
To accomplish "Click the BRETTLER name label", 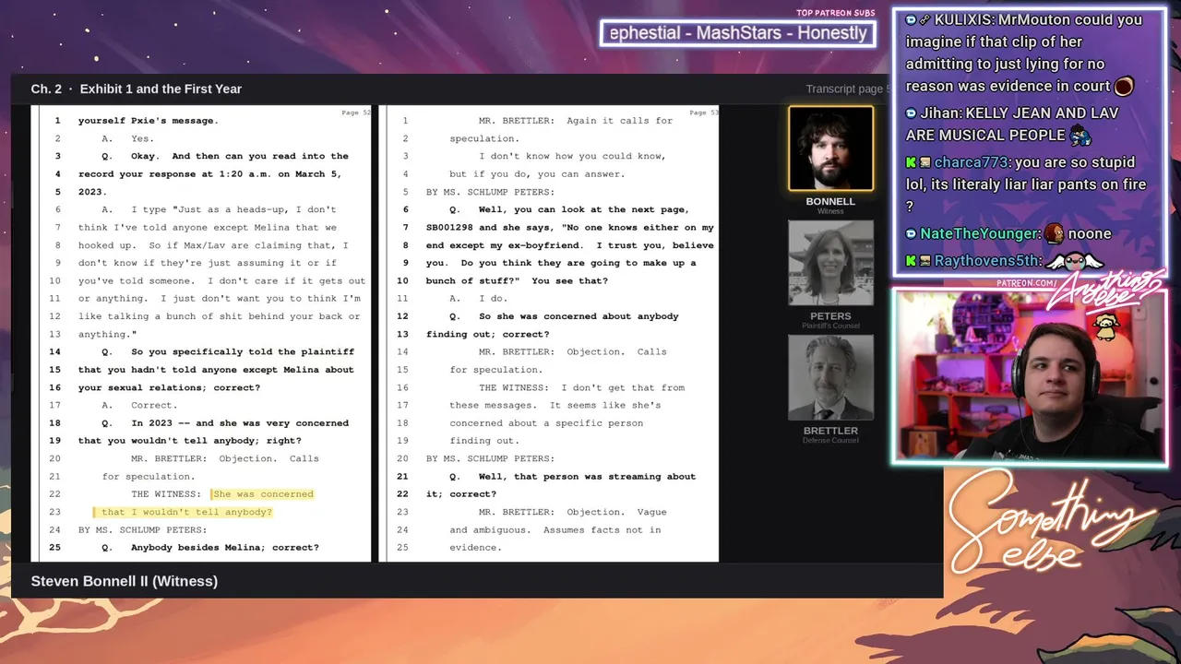I will [830, 431].
